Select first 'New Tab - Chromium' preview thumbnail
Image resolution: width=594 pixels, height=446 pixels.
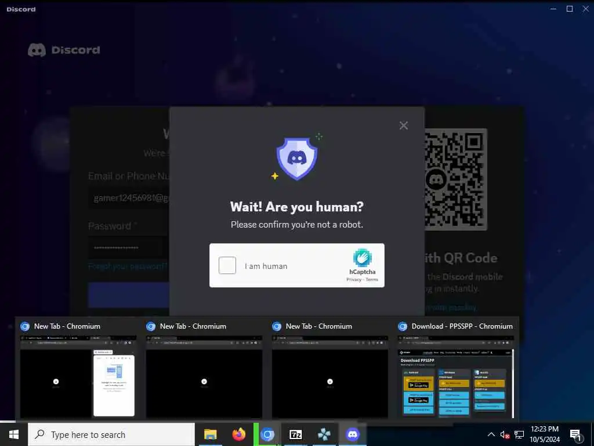[78, 376]
